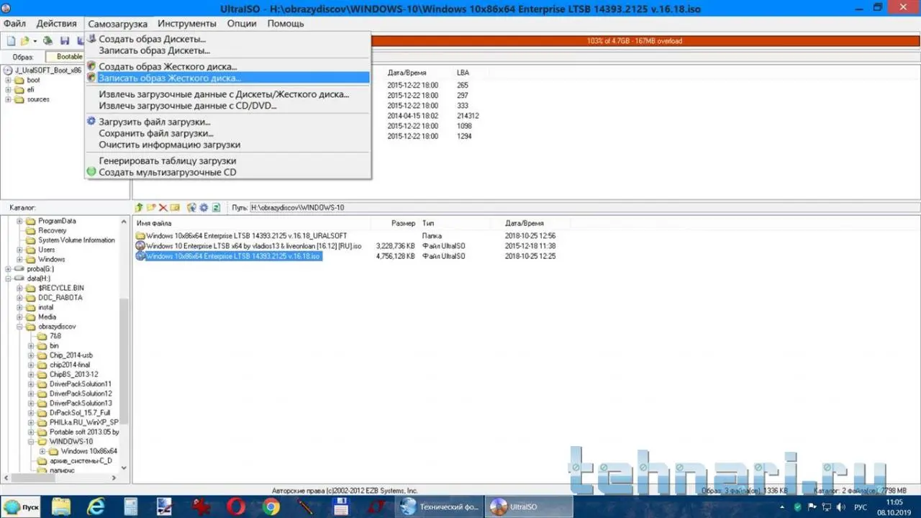Expand the efi folder node
921x518 pixels.
pyautogui.click(x=9, y=90)
